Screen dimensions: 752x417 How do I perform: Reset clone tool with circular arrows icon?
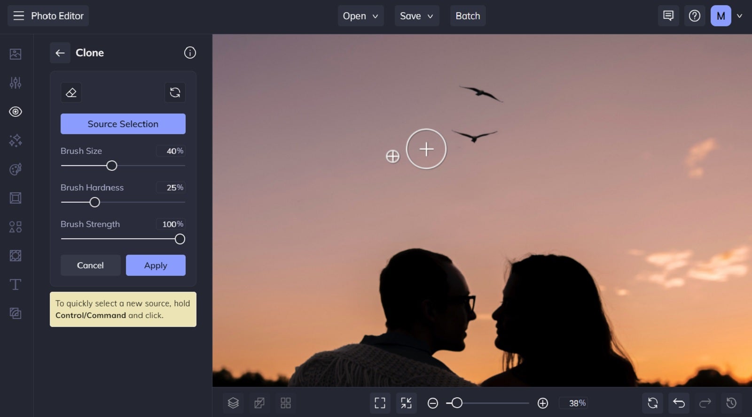tap(175, 92)
